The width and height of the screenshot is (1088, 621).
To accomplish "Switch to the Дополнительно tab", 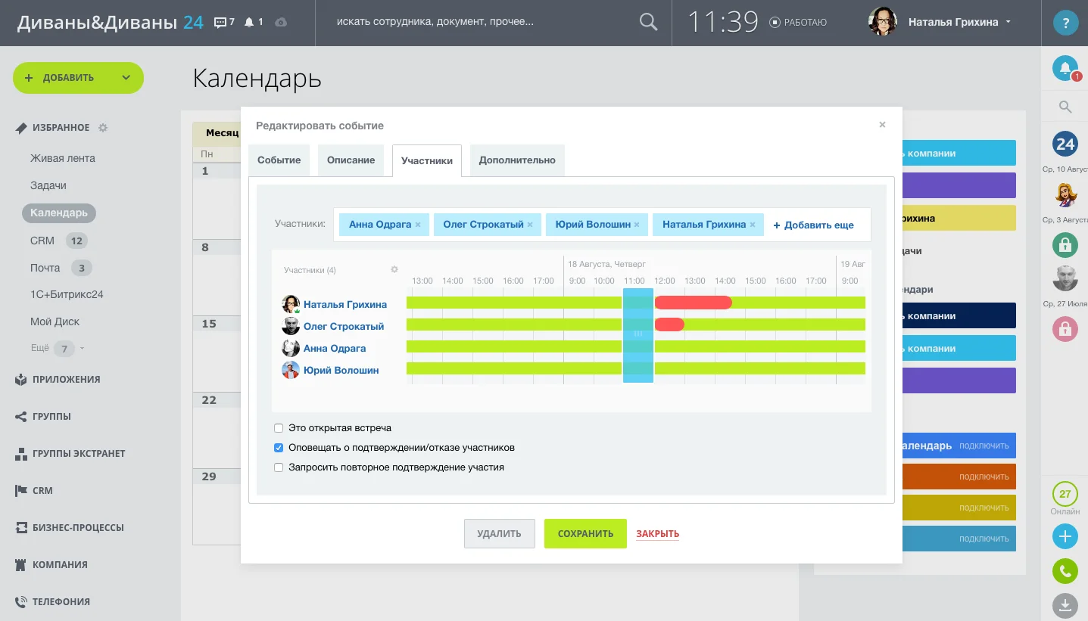I will click(x=517, y=160).
